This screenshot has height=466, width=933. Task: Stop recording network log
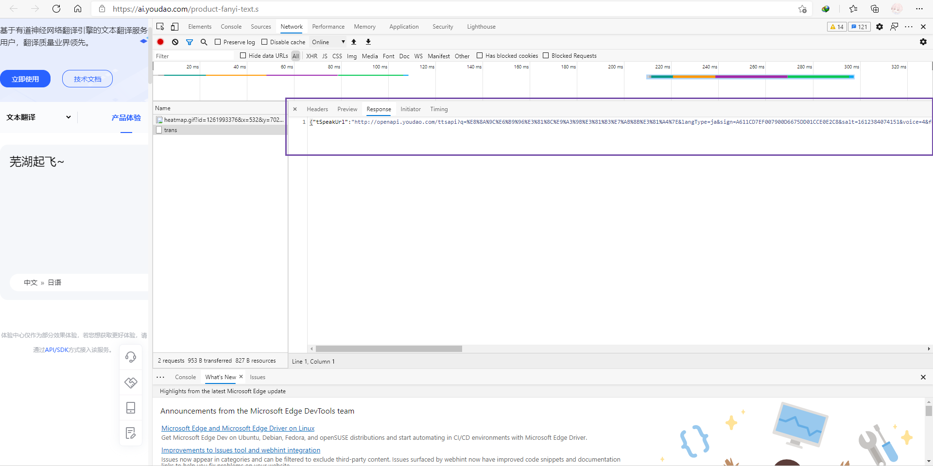click(160, 42)
